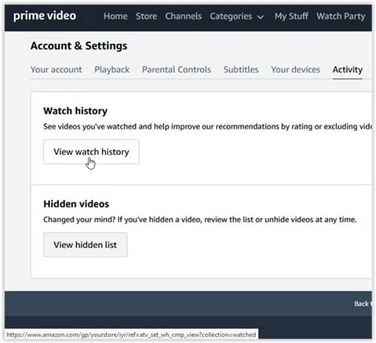
Task: Click the 'Changed your mind?' description text
Action: [x=200, y=220]
